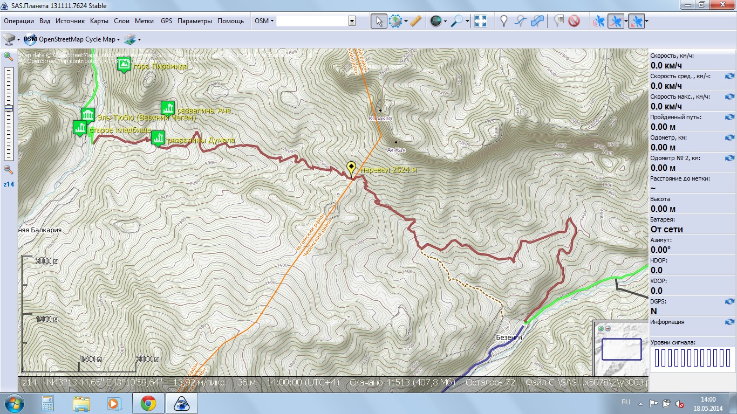Open the Метки menu
This screenshot has height=414, width=737.
[144, 21]
